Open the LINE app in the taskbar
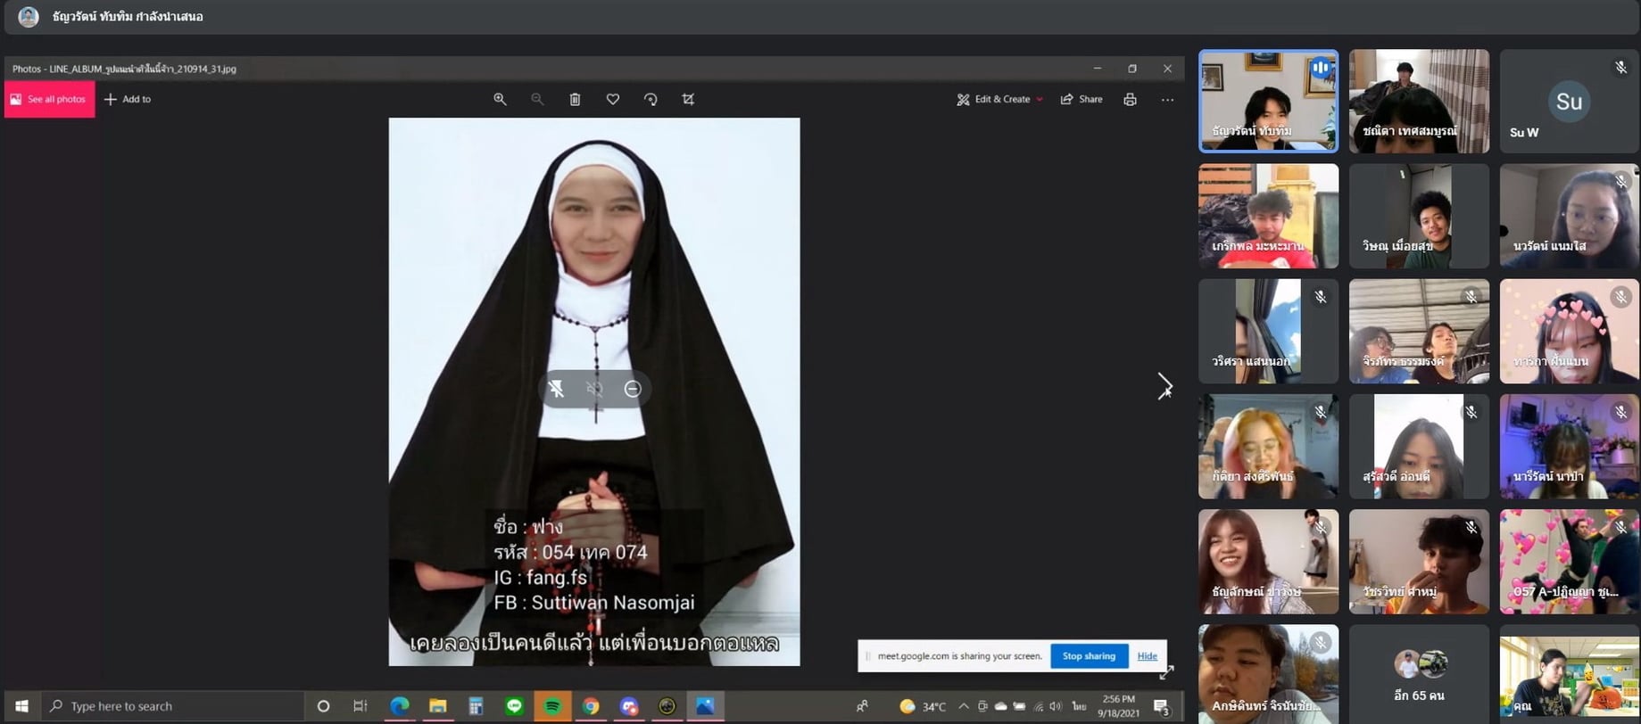The image size is (1641, 724). point(514,706)
